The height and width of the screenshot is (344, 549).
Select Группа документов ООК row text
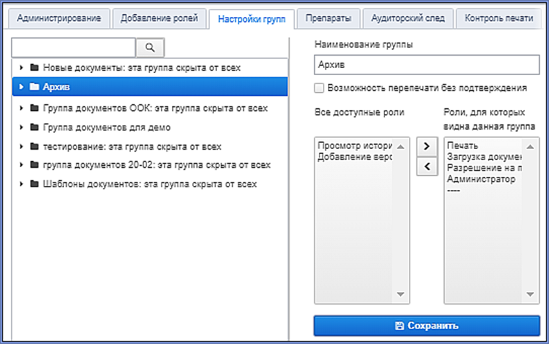155,108
